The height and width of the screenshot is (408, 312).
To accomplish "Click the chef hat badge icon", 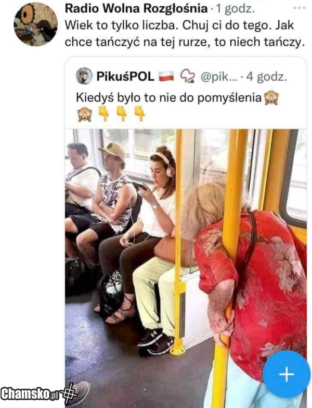I will coord(187,76).
